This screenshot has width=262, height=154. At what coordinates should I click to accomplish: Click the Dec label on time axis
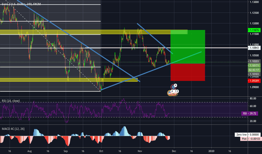(x=174, y=150)
